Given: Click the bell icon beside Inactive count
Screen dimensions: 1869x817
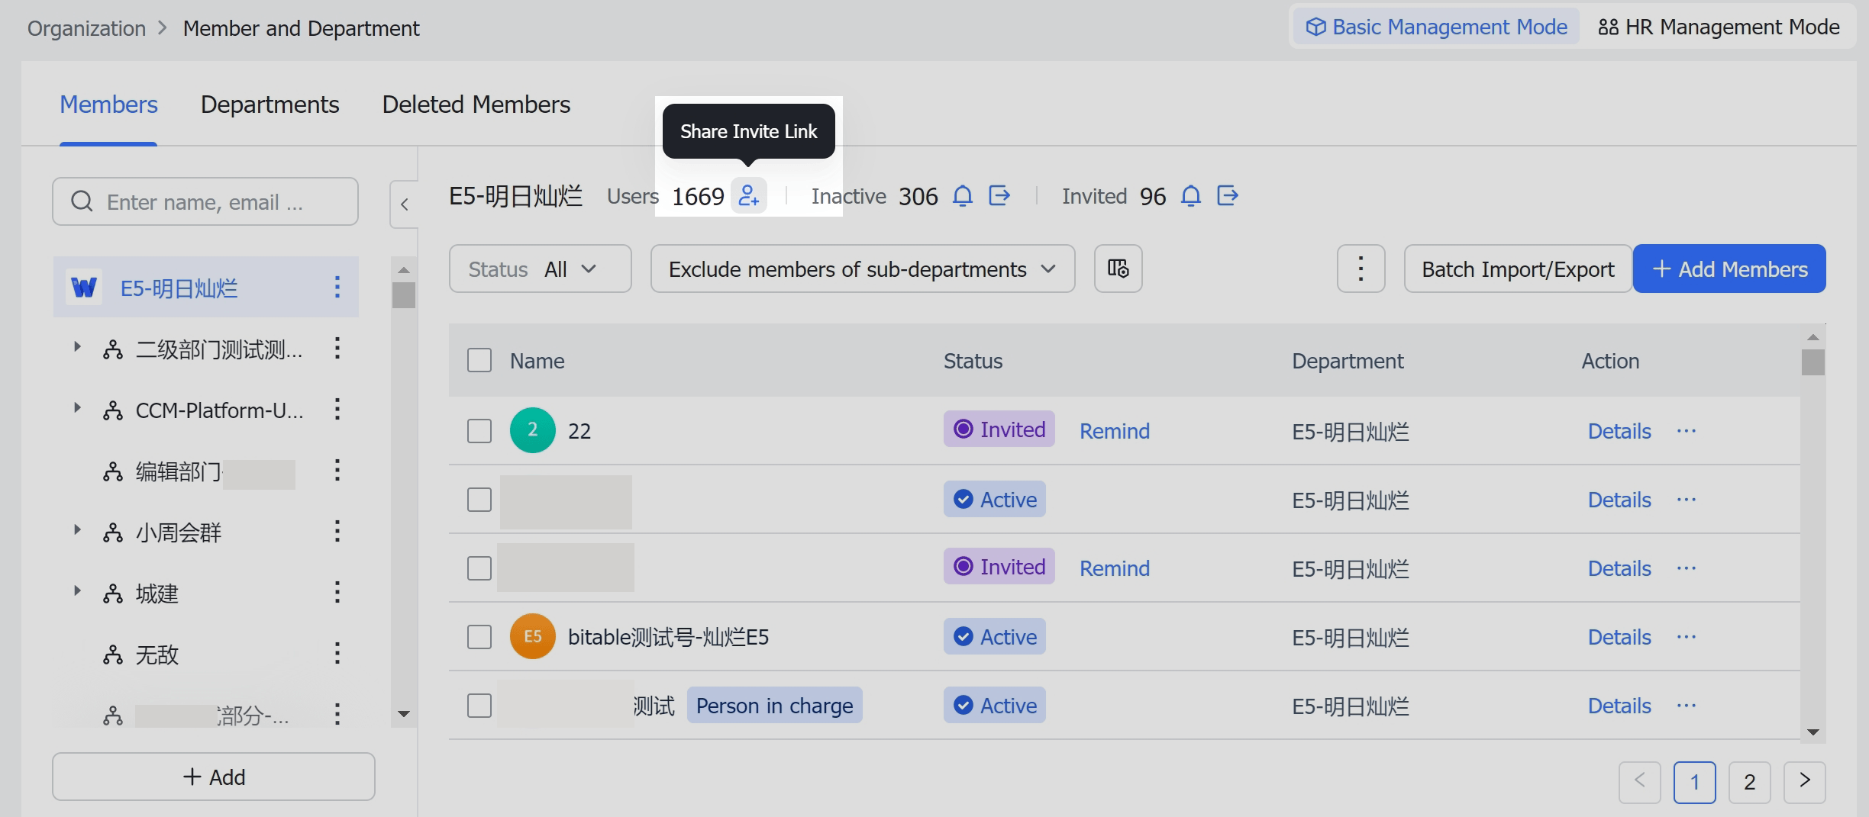Looking at the screenshot, I should (x=963, y=196).
